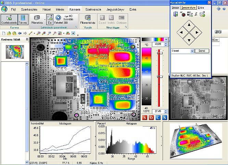228x165 pixels.
Task: Toggle the Élő live mode button
Action: (50, 19)
